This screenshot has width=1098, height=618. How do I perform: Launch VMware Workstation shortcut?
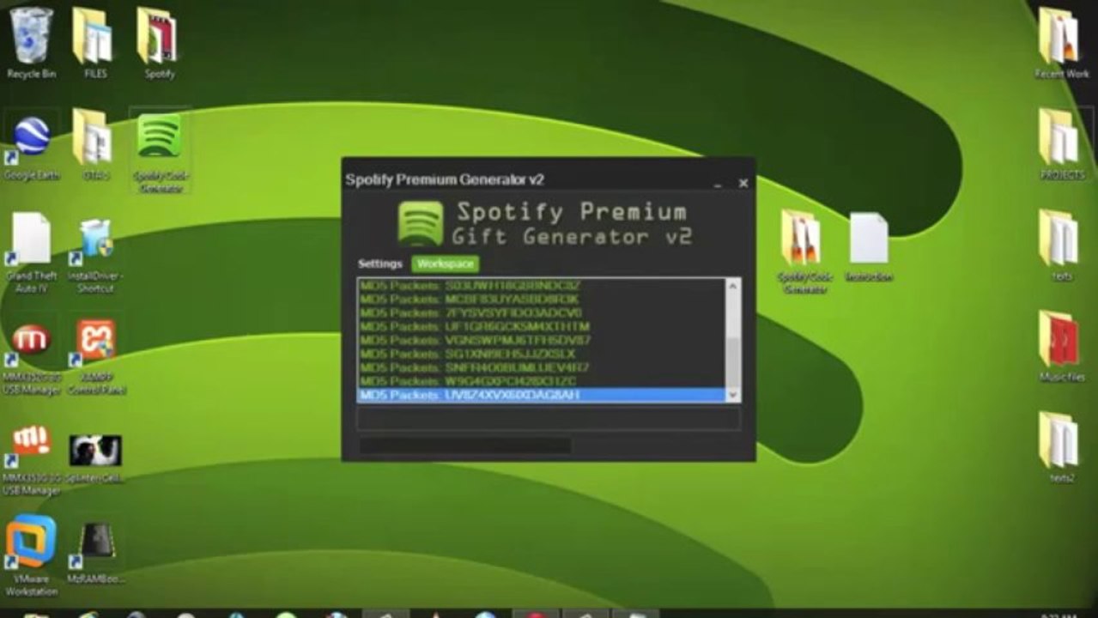32,555
